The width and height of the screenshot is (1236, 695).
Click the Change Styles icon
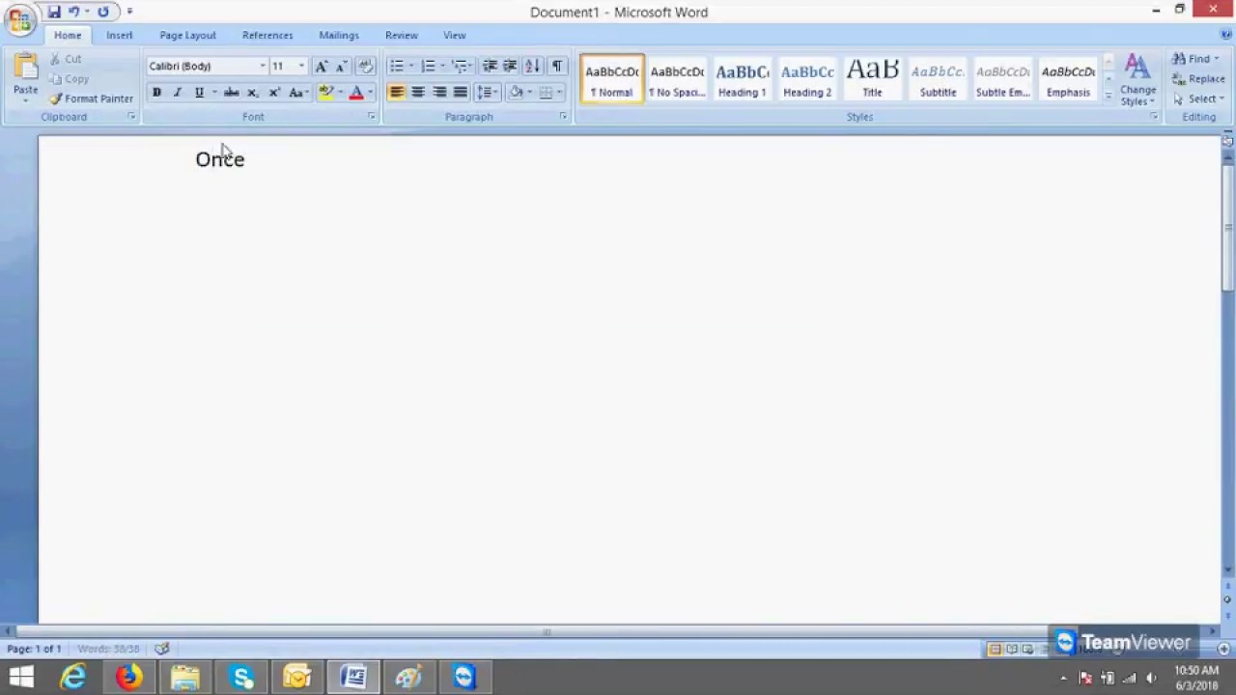1138,79
